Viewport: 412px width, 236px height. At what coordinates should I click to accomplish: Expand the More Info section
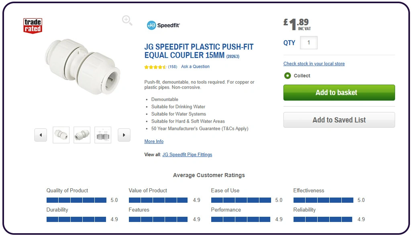coord(154,141)
